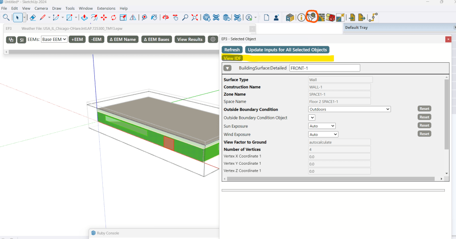Open the Base EEM dropdown
This screenshot has height=239, width=456.
(x=54, y=40)
